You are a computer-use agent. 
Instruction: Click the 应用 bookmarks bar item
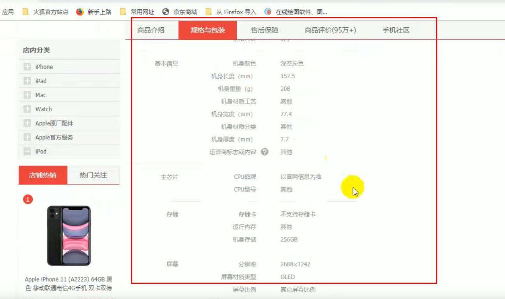click(x=8, y=12)
